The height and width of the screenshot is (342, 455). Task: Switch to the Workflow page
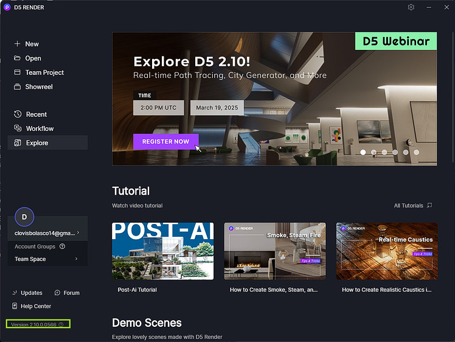click(40, 128)
